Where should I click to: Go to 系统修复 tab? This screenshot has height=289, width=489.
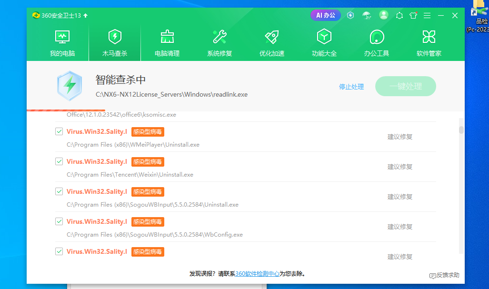coord(220,43)
